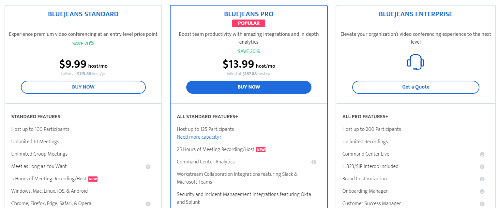Click Get a Quote for Enterprise
Screen dimensions: 498x208
pyautogui.click(x=415, y=87)
